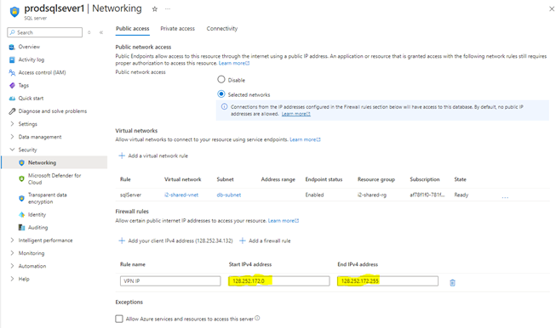
Task: Click the Enabled endpoint status cell
Action: 314,195
